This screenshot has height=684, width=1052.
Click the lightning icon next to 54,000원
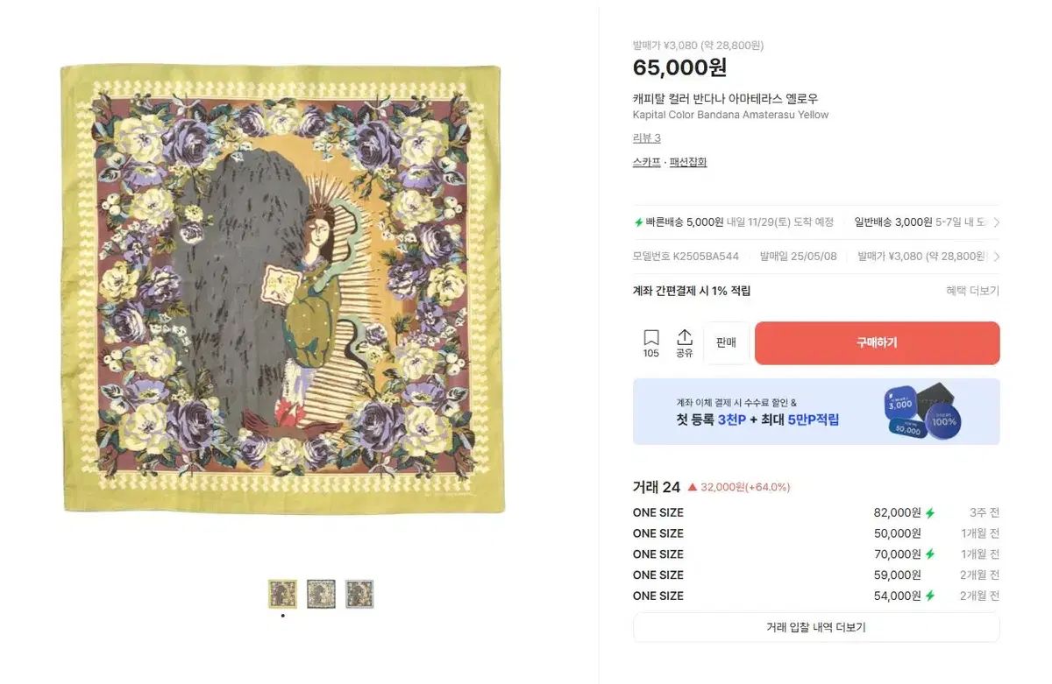coord(930,596)
